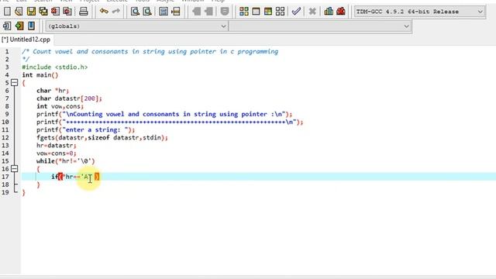
Task: Click the comment text on line 1
Action: pos(150,52)
